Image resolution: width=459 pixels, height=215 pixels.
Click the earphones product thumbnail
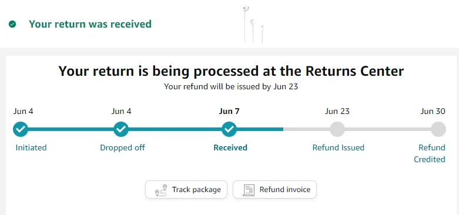click(x=253, y=24)
